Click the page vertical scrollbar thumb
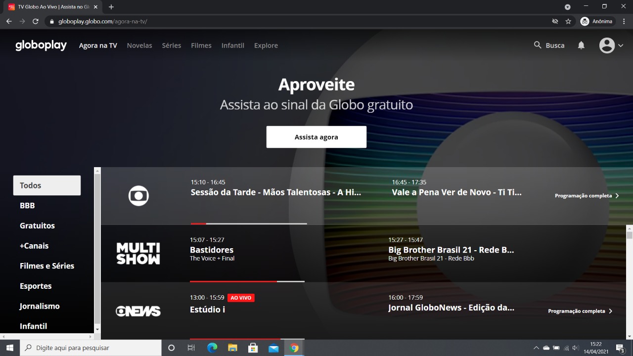This screenshot has width=633, height=356. 630,235
